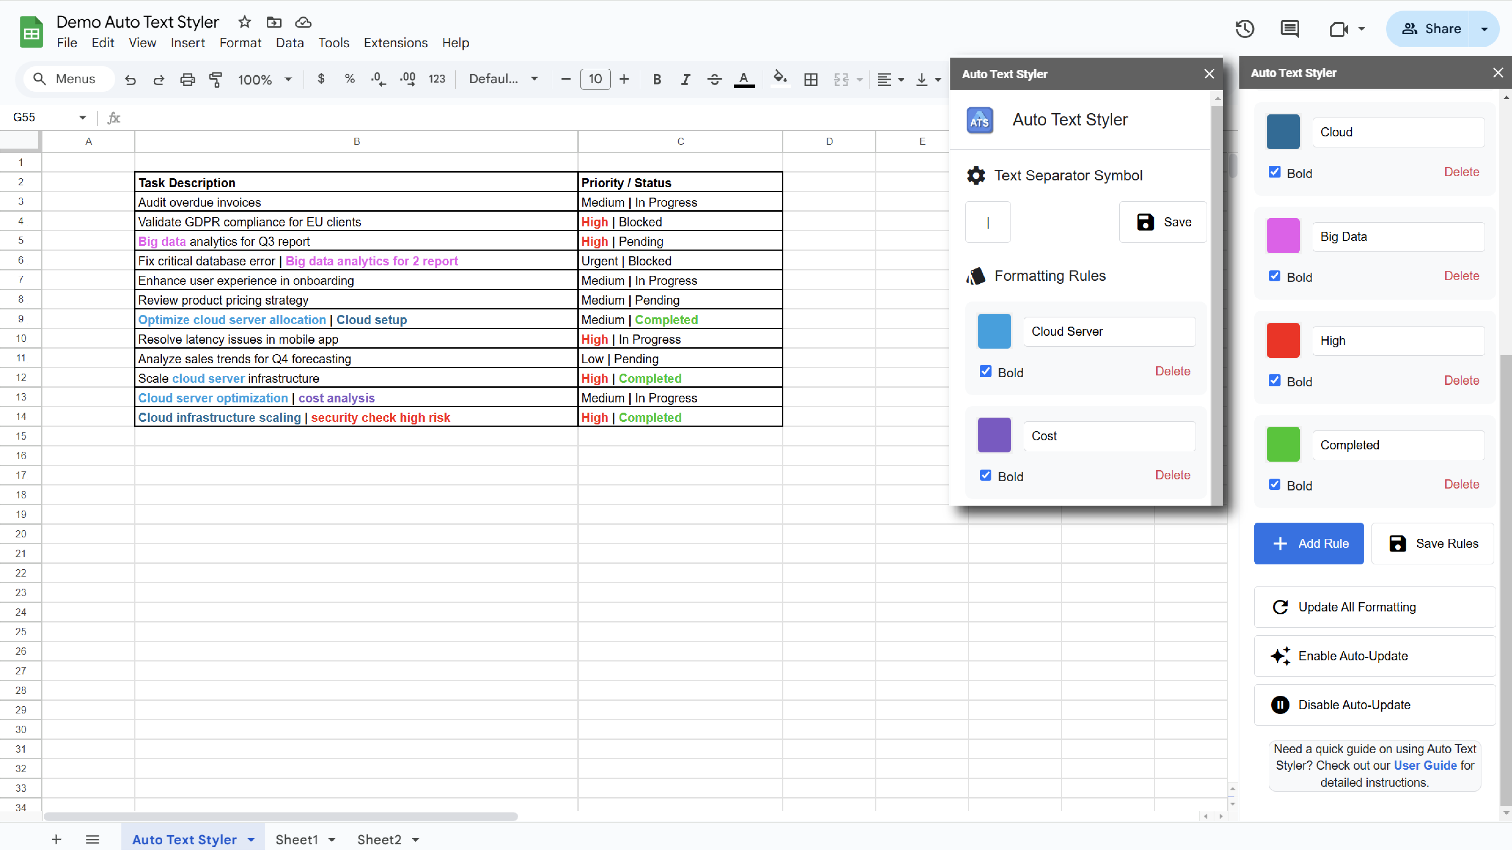Open the comments icon
This screenshot has height=850, width=1512.
tap(1290, 29)
